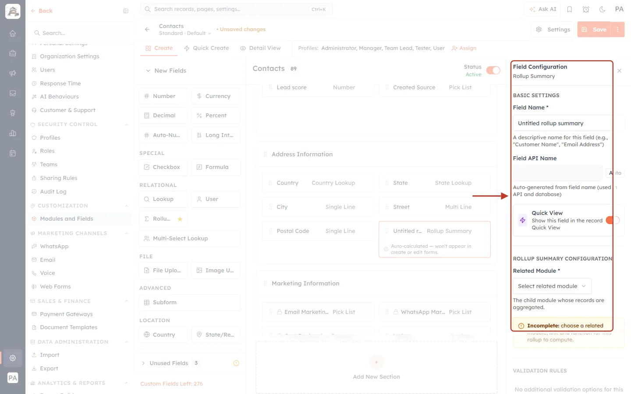Collapse the Security Control group
The width and height of the screenshot is (631, 394).
[127, 124]
